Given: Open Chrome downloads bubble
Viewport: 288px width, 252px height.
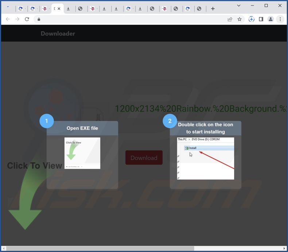Looking at the screenshot, I should 252,19.
